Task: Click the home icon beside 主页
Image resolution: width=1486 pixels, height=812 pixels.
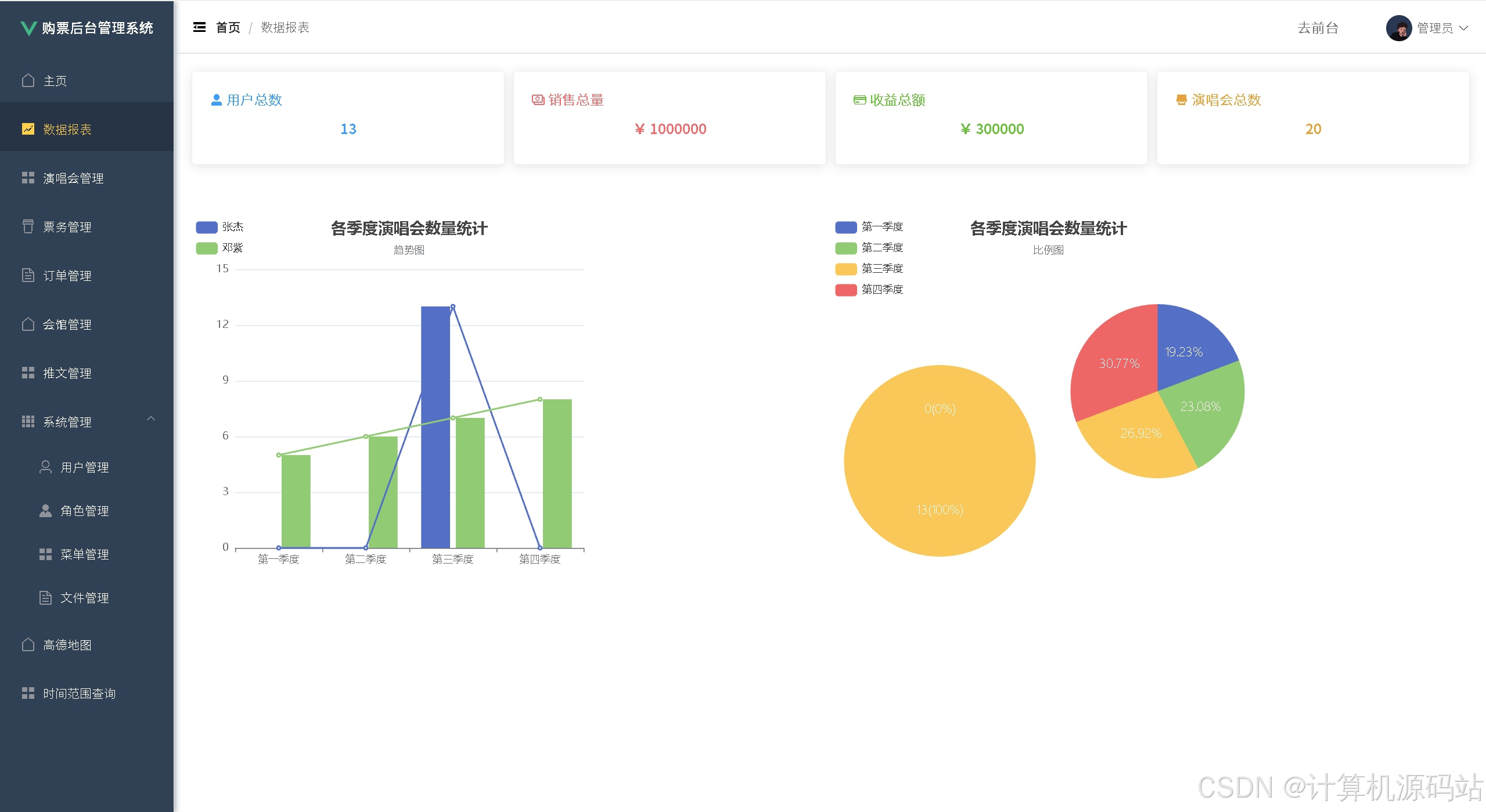Action: click(x=28, y=80)
